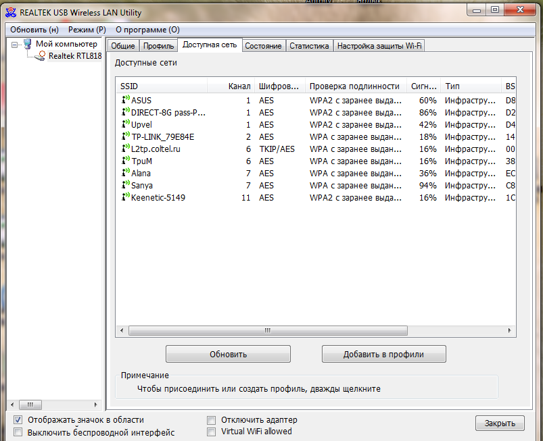Click the 'Шифров...' column header
The height and width of the screenshot is (441, 543).
pos(280,86)
